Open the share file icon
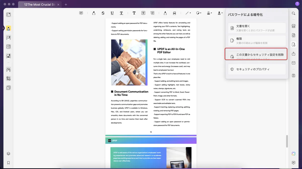 pos(293,54)
